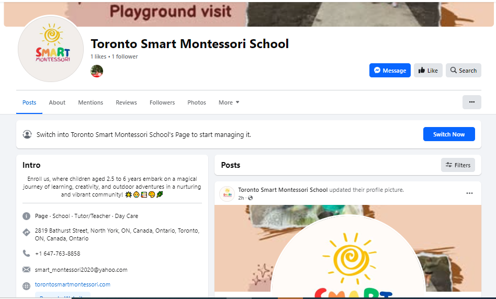Open the three-dot page options menu
Viewport: 496px width, 299px height.
pos(471,102)
